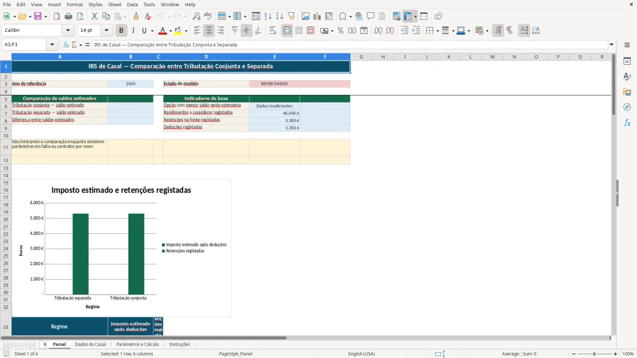The width and height of the screenshot is (637, 358).
Task: Cut the selection with scissors icon
Action: click(94, 16)
